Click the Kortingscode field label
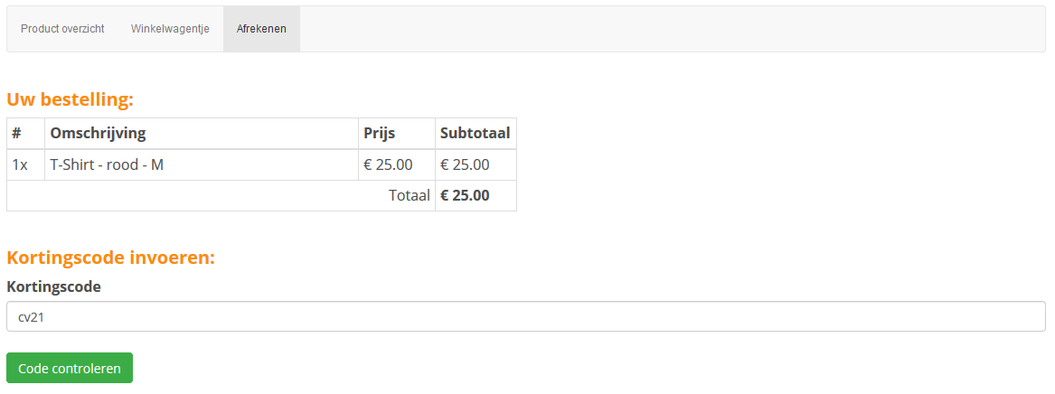This screenshot has height=394, width=1055. (53, 286)
